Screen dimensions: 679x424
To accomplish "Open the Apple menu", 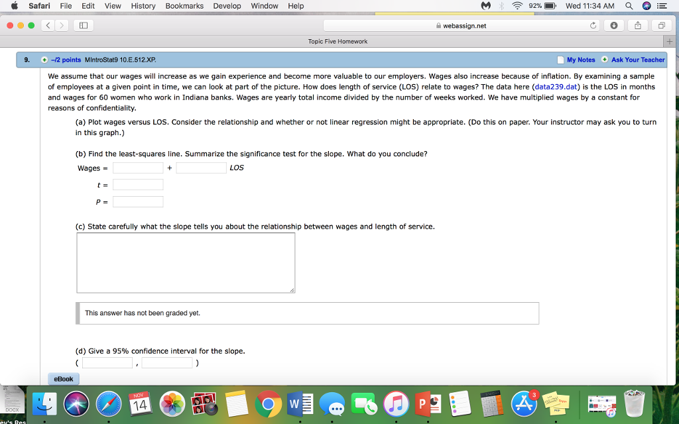I will pos(15,5).
